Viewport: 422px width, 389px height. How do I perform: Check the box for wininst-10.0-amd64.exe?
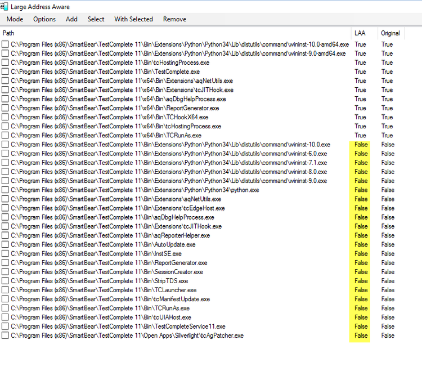[5, 44]
